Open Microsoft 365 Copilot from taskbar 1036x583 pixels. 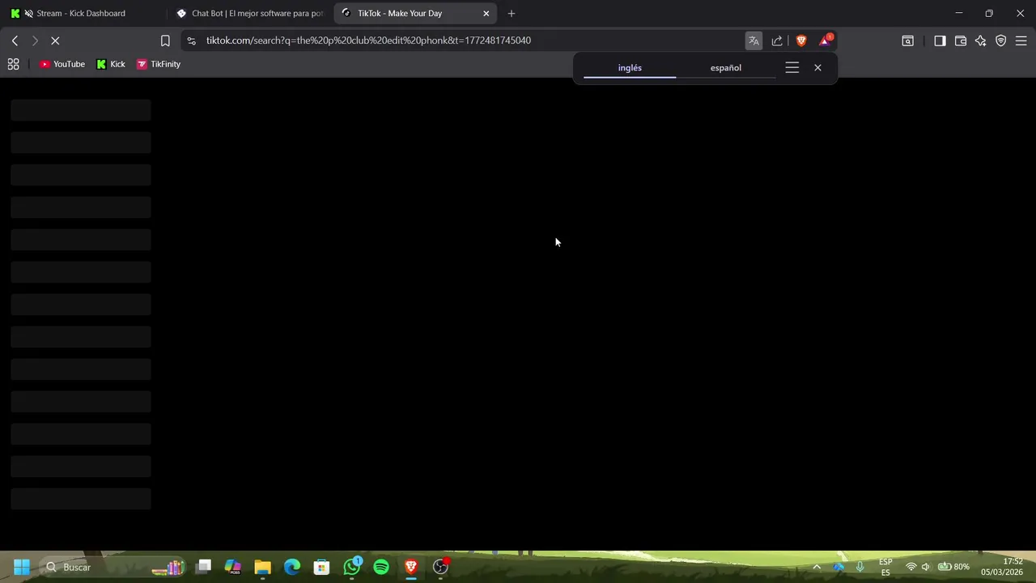coord(233,567)
